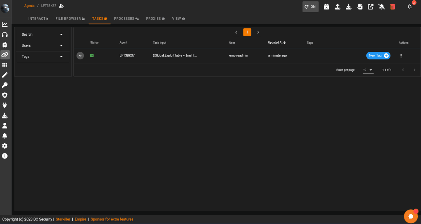Click the muted bell notifications toggle
The height and width of the screenshot is (224, 421).
click(x=382, y=7)
